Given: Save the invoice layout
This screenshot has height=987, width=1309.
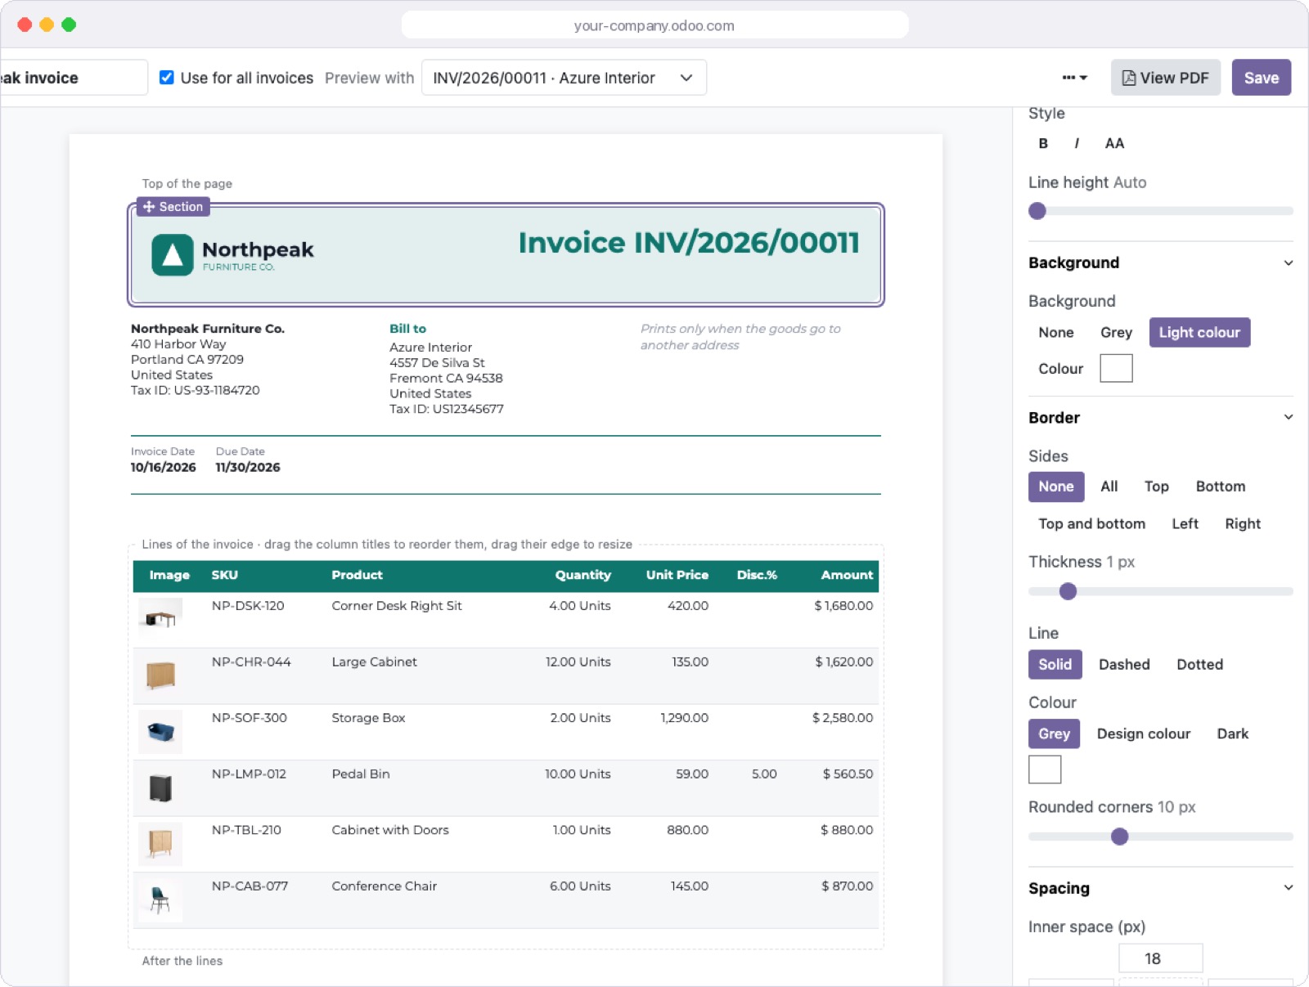Looking at the screenshot, I should 1261,78.
